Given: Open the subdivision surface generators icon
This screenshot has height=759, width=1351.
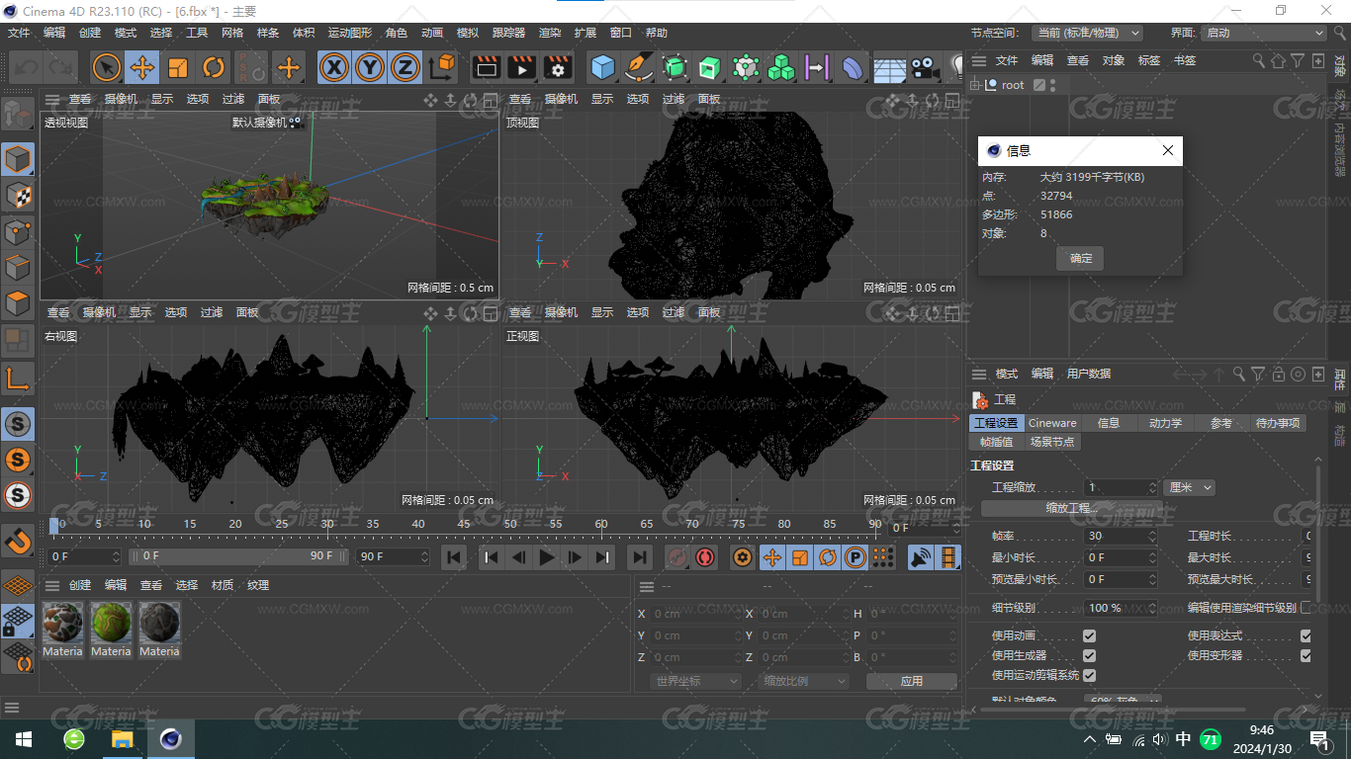Looking at the screenshot, I should click(675, 67).
